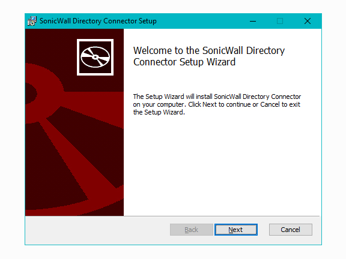Viewport: 346px width, 259px height.
Task: Click the title bar text SonicWall Directory Connector Setup
Action: coord(98,21)
